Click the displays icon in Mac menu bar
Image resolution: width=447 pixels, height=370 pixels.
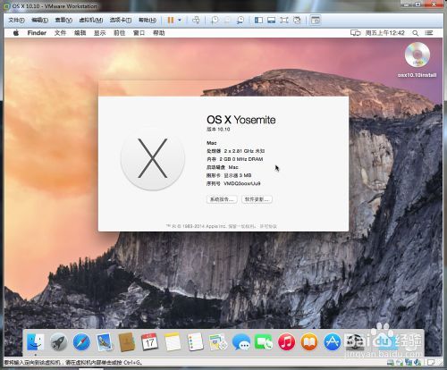pyautogui.click(x=355, y=33)
